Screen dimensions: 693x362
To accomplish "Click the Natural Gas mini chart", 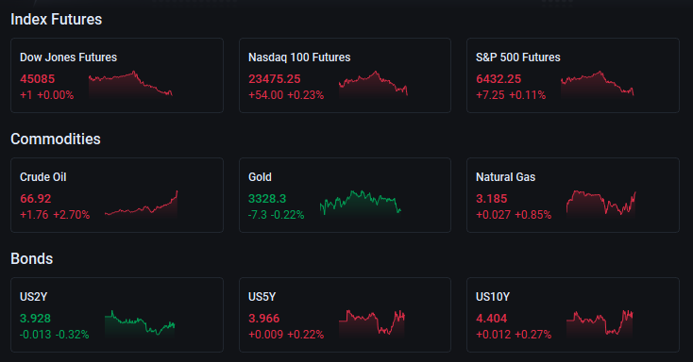I will pyautogui.click(x=601, y=204).
